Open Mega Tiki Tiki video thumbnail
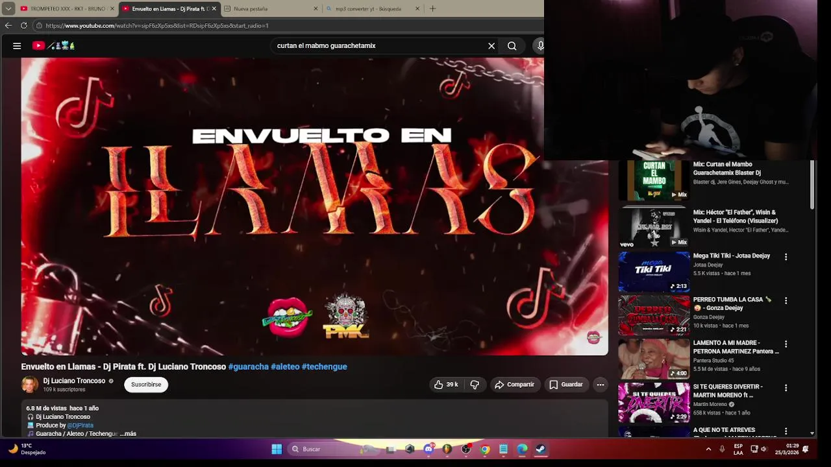Screen dimensions: 831x467 pos(654,272)
